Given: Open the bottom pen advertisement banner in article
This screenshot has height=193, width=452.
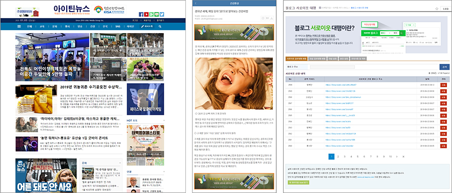Looking at the screenshot, I should pos(234,181).
